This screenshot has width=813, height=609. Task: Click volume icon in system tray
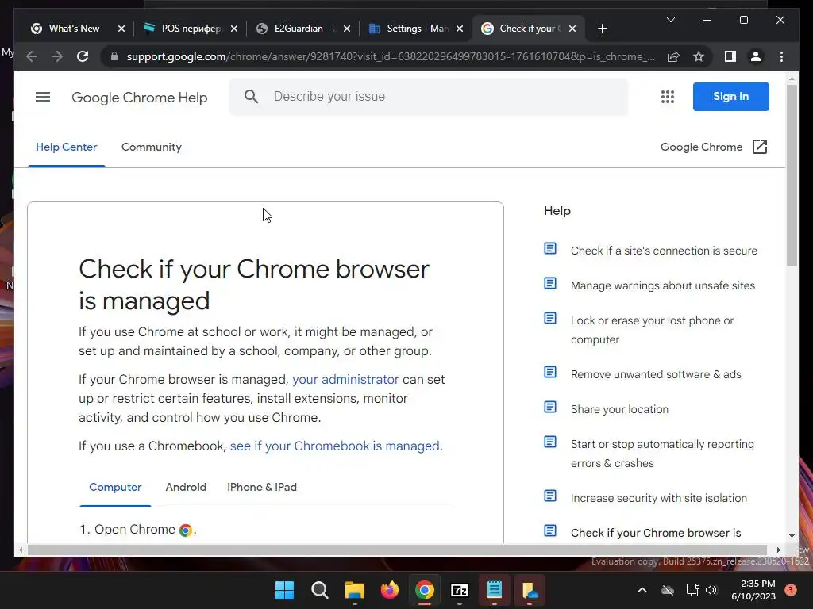click(x=711, y=590)
